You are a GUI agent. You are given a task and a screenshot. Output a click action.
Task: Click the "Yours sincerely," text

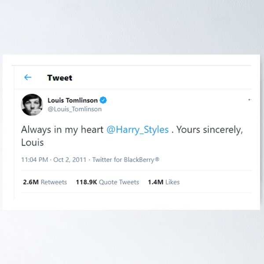point(210,130)
